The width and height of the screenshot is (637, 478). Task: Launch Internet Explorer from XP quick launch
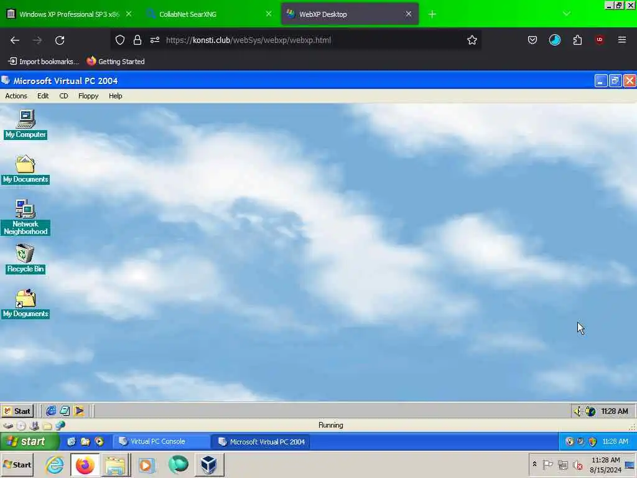click(72, 441)
